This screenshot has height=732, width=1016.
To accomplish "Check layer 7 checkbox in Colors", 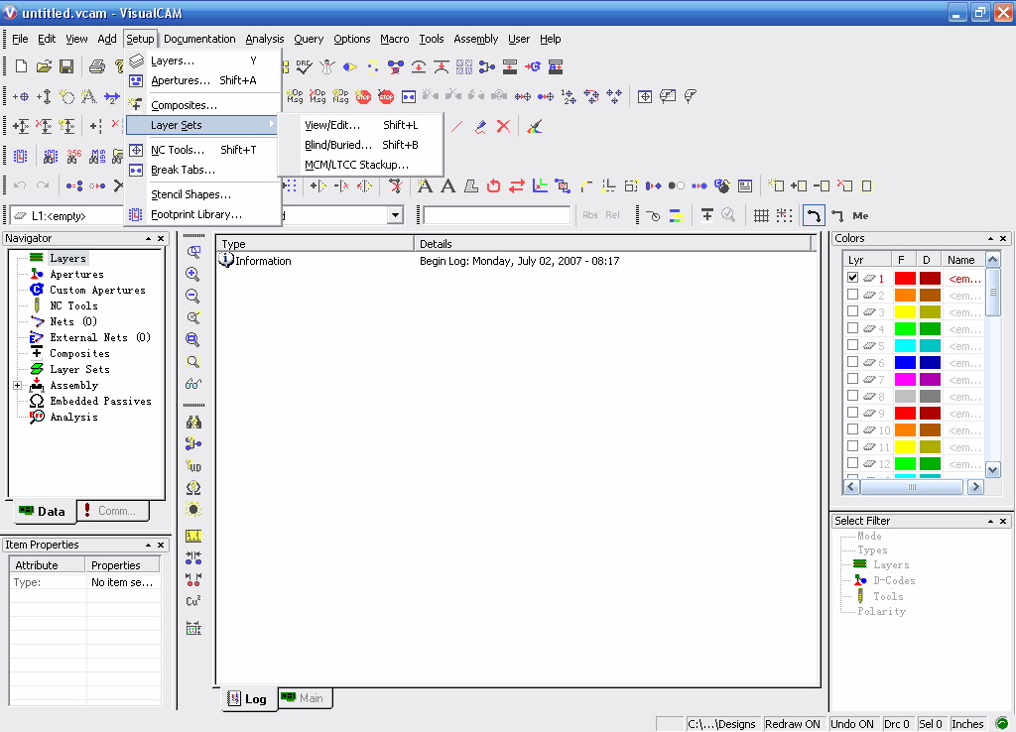I will click(x=852, y=378).
